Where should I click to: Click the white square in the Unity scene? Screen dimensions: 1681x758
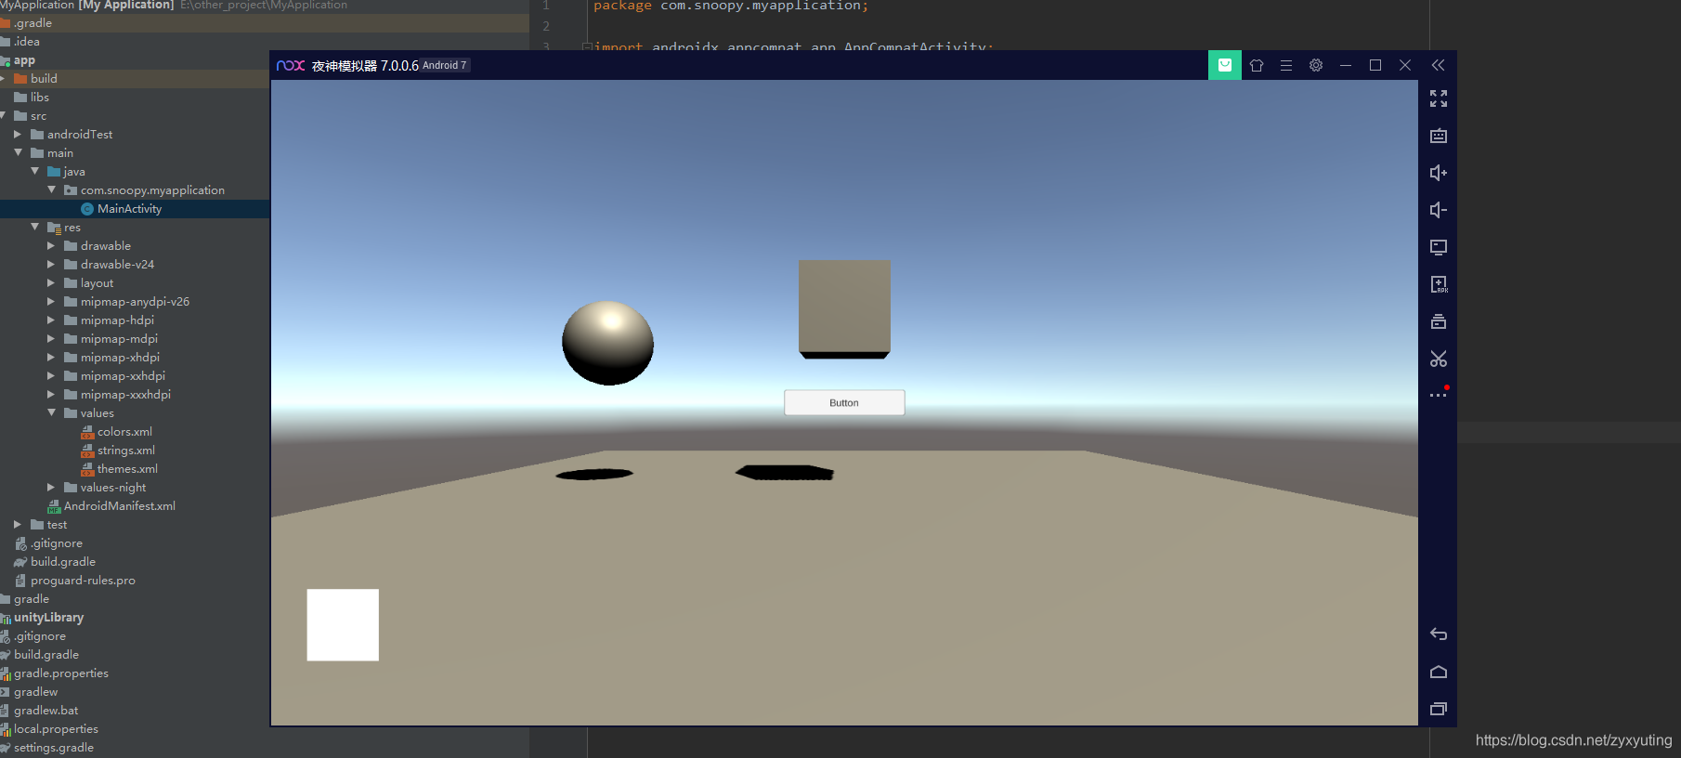(343, 625)
